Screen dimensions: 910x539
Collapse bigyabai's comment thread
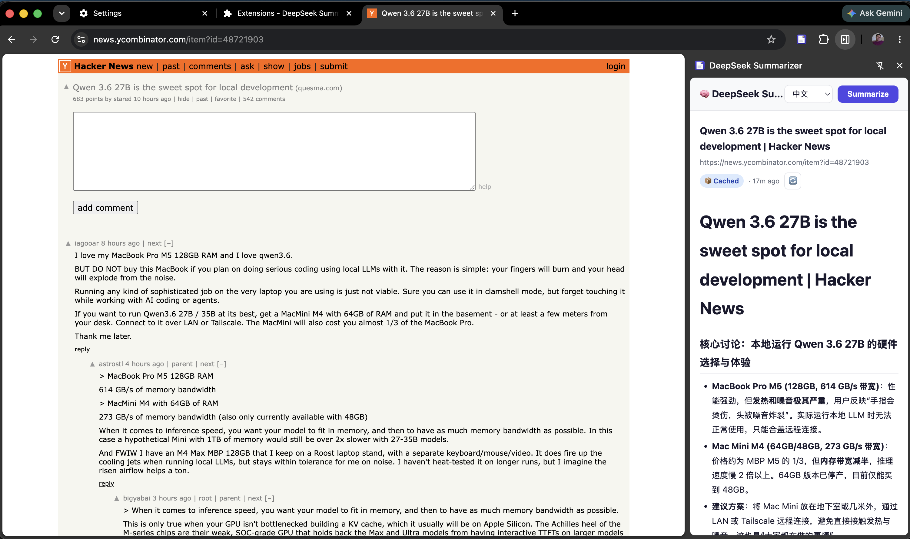(269, 498)
